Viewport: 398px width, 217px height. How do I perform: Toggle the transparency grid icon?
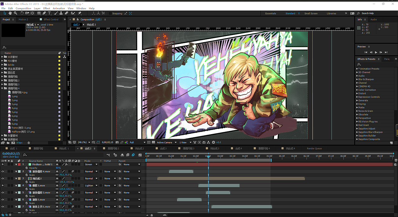[153, 142]
